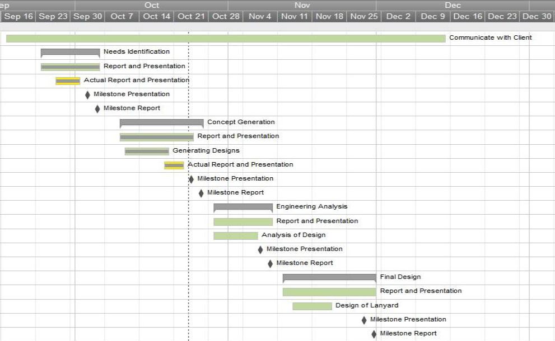Click the Milestone Report diamond above Concept Generation
The image size is (555, 341).
click(x=97, y=108)
